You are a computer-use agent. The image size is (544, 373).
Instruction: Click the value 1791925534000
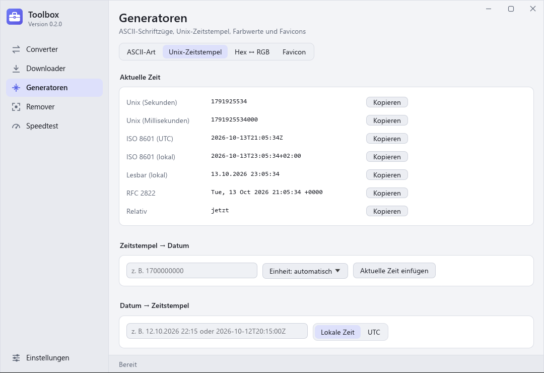(x=234, y=119)
